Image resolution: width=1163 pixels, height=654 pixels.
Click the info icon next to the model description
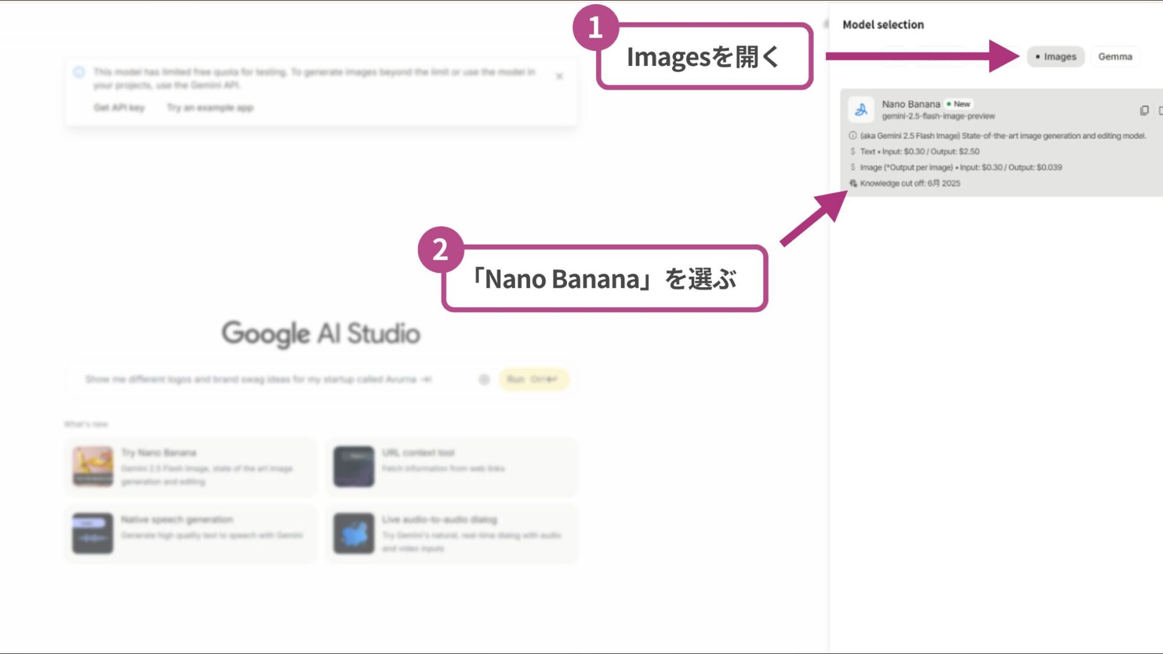[x=852, y=136]
